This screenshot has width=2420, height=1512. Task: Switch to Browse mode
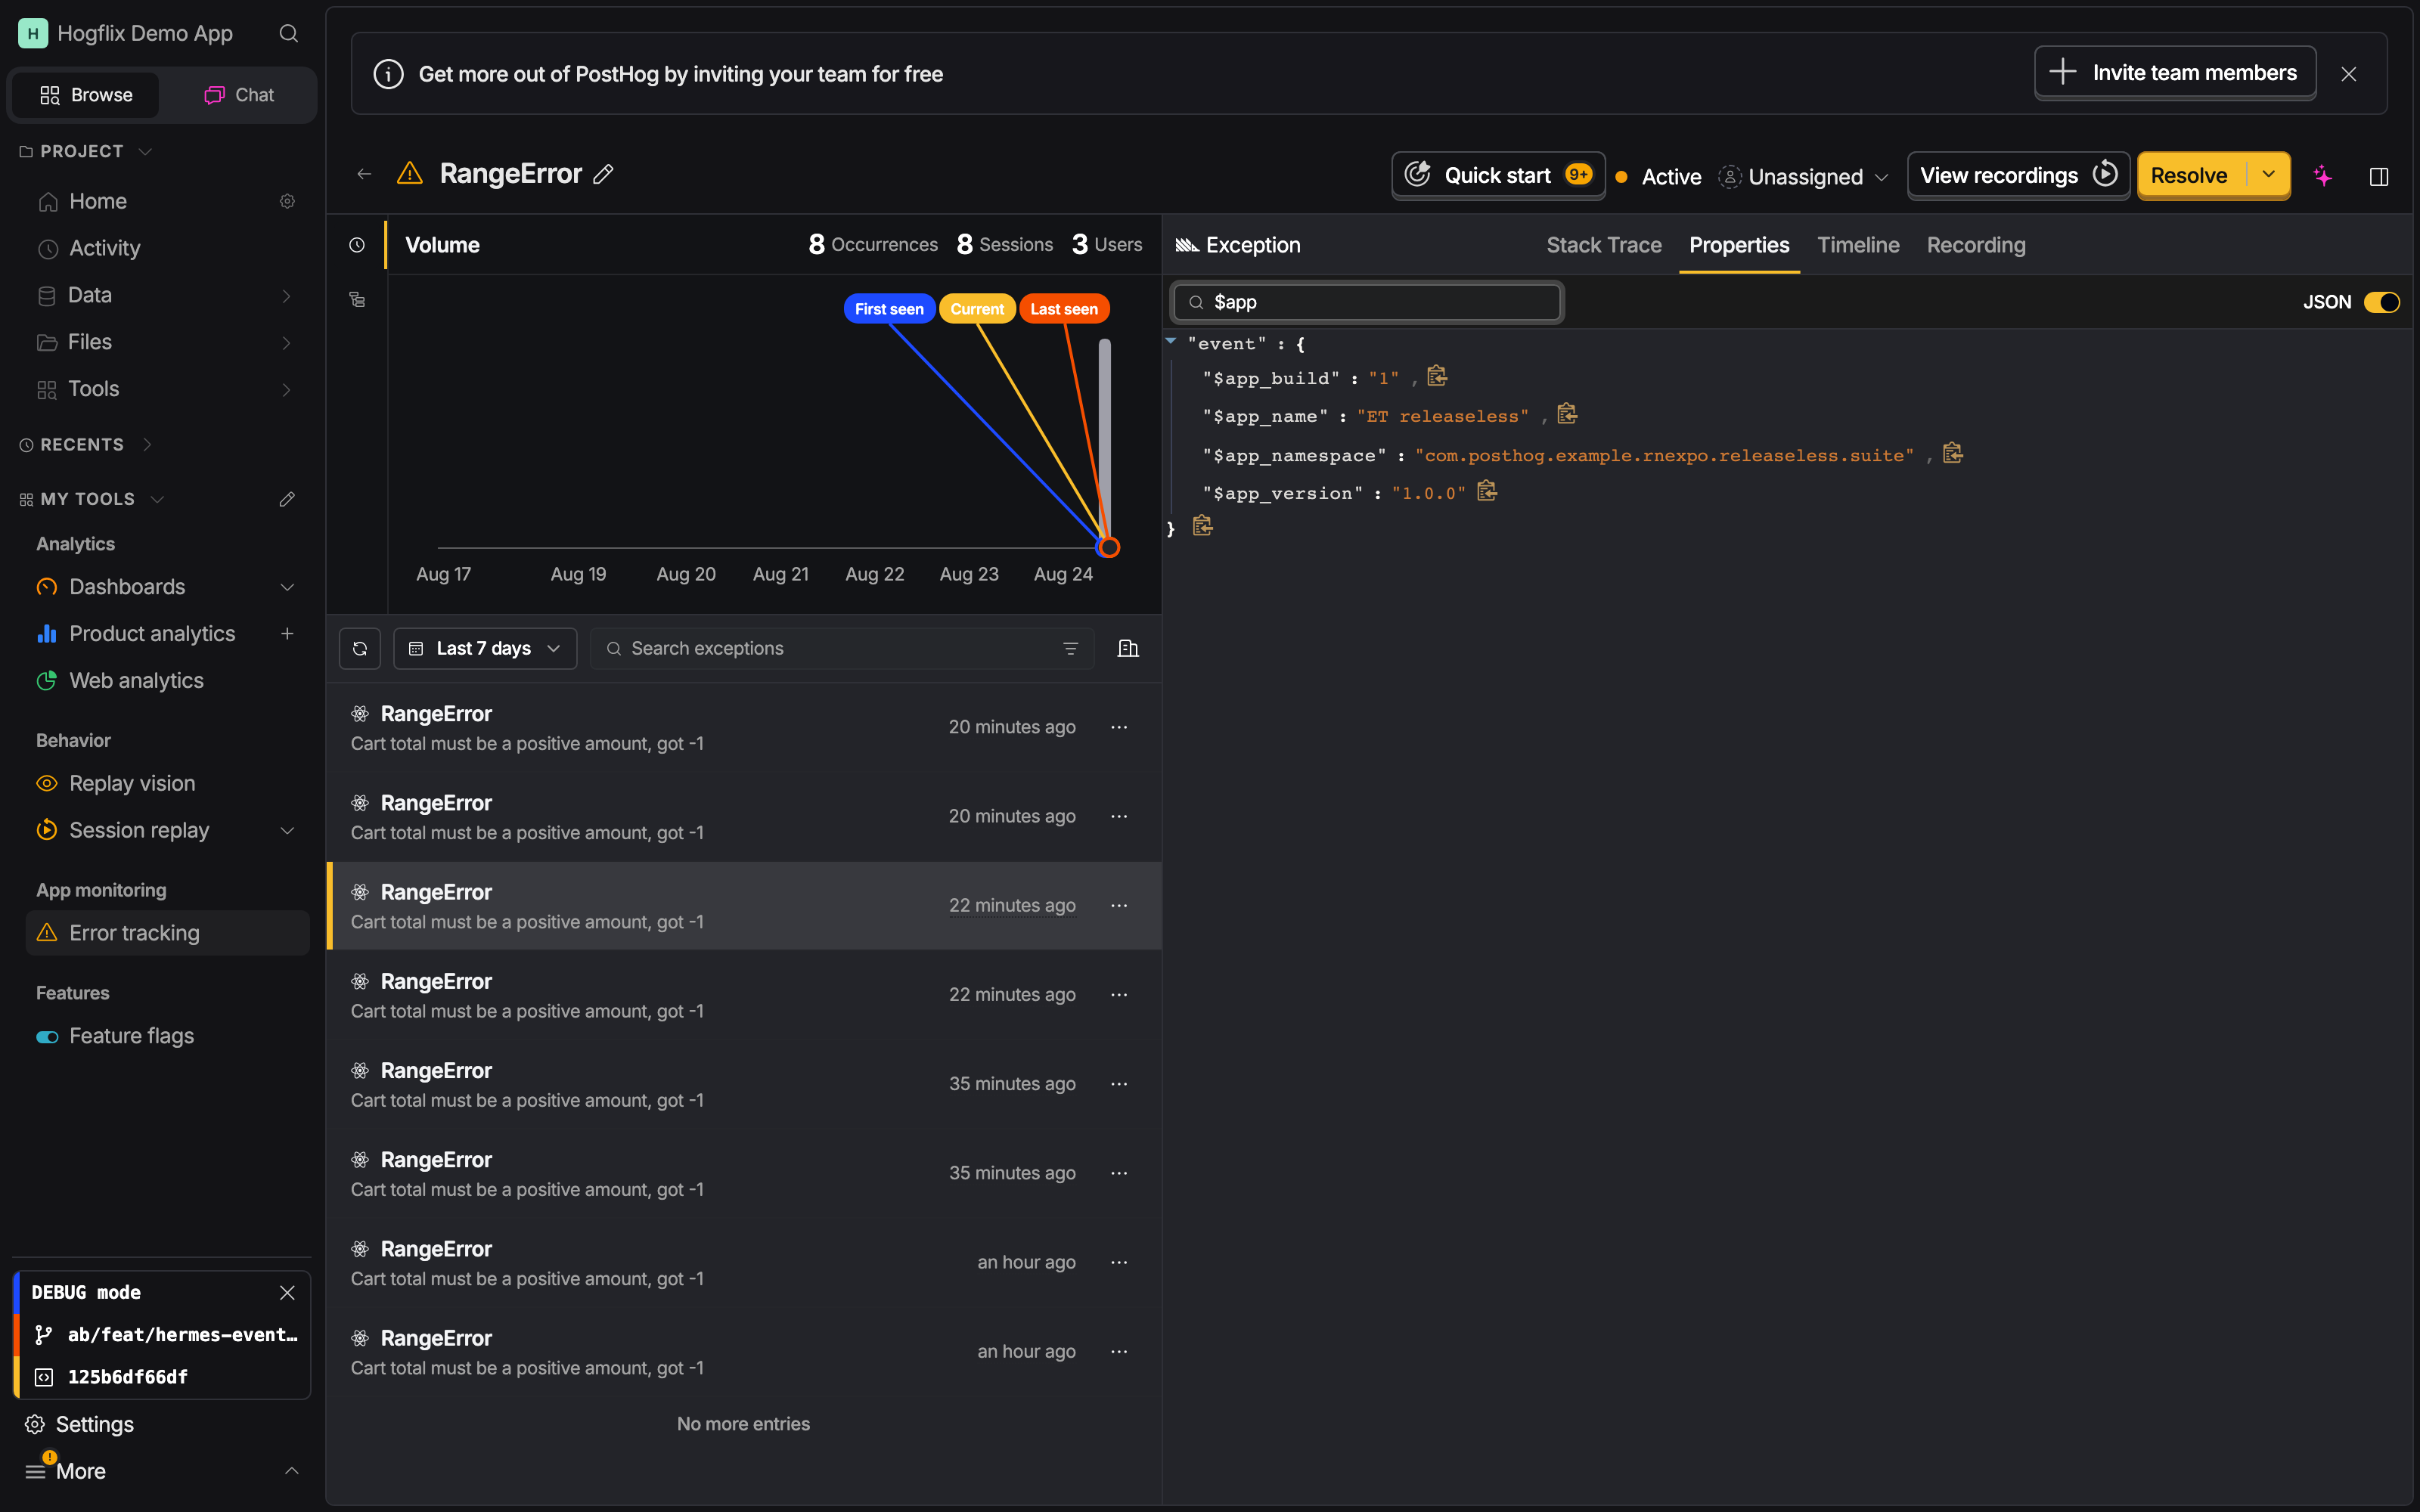click(86, 95)
